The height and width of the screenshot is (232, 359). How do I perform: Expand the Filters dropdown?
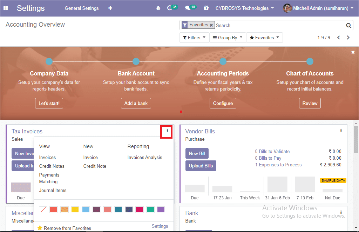coord(194,38)
